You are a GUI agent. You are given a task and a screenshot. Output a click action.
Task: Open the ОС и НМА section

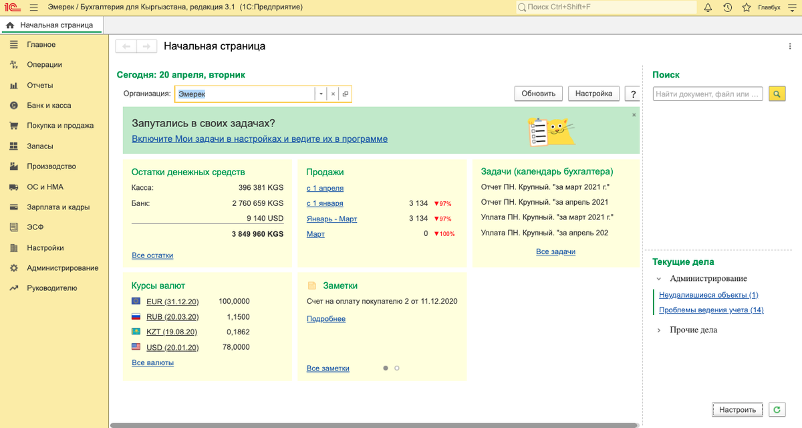pyautogui.click(x=45, y=187)
